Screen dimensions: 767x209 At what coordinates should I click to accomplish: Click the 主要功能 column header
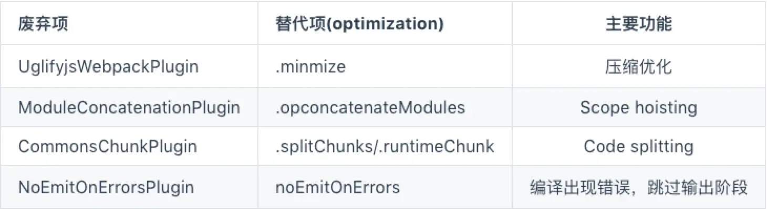point(638,25)
